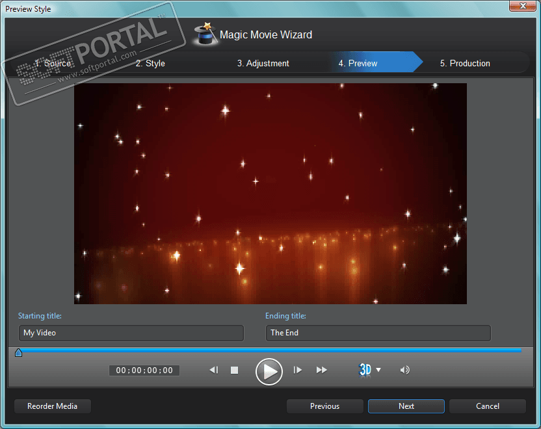Open the 3D options dropdown arrow
The height and width of the screenshot is (429, 541).
378,370
